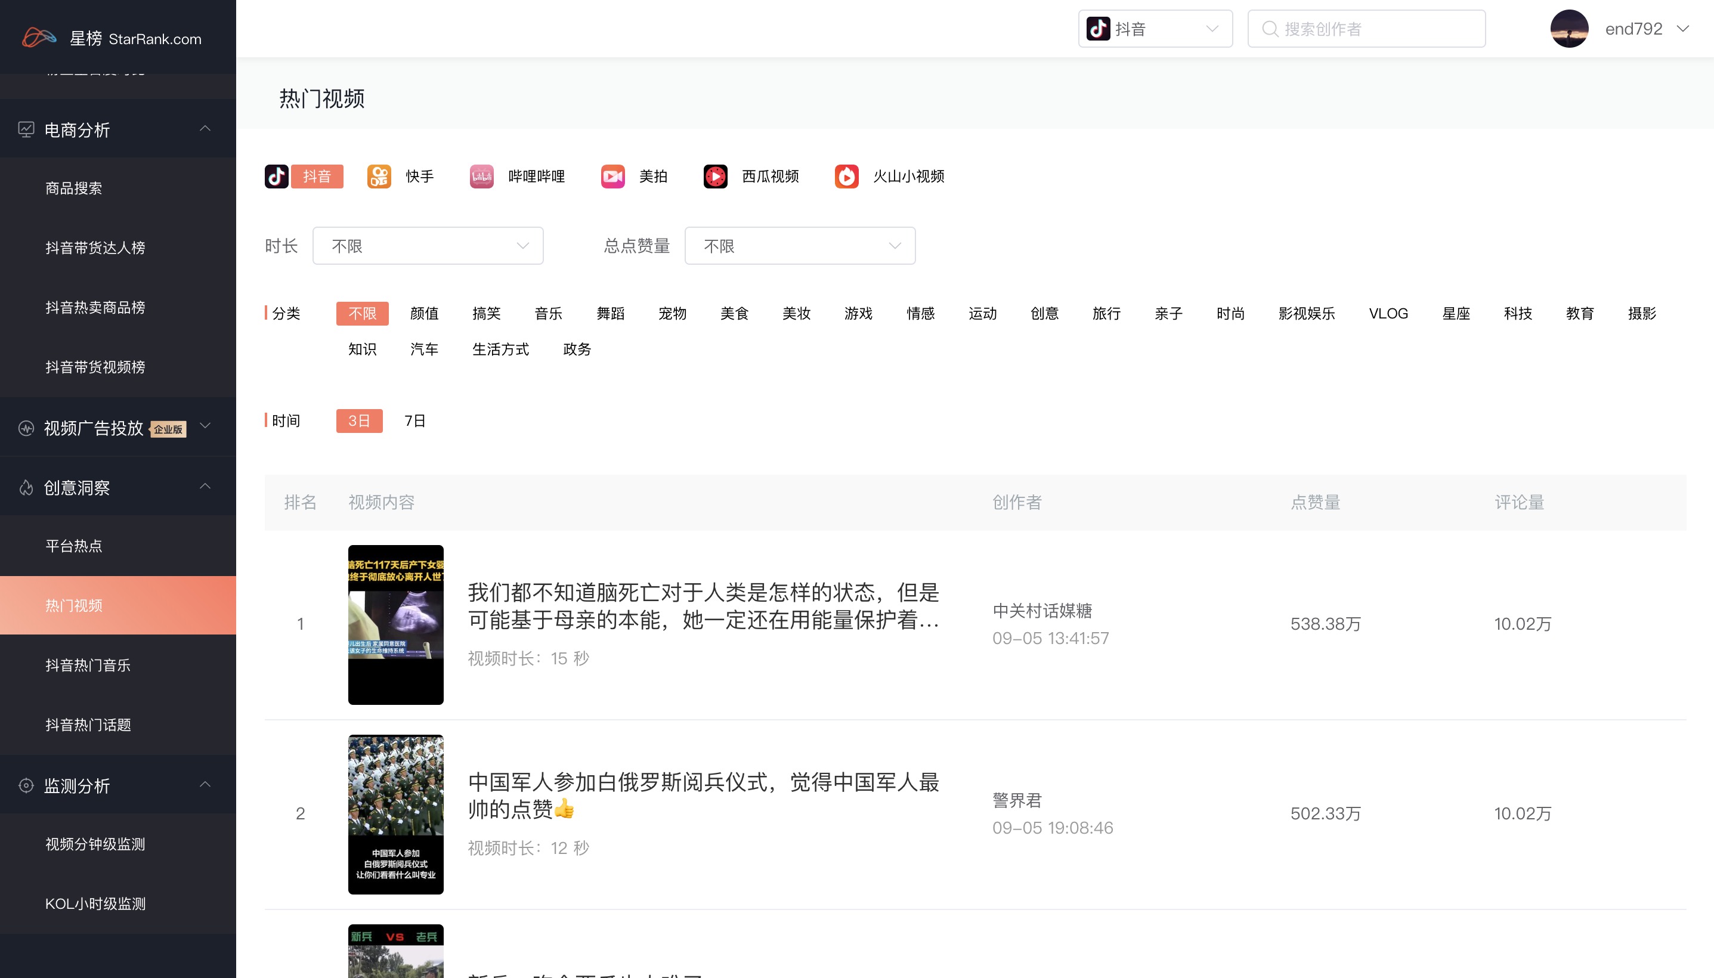Image resolution: width=1714 pixels, height=978 pixels.
Task: Open the 时长 duration dropdown
Action: pos(427,246)
